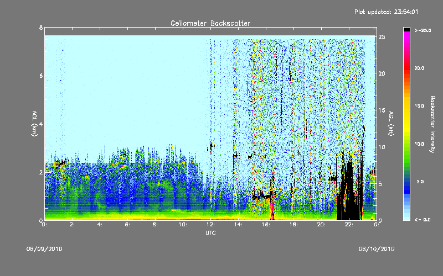Click the '5.0' colorbar value label
This screenshot has width=443, height=276.
pyautogui.click(x=420, y=182)
